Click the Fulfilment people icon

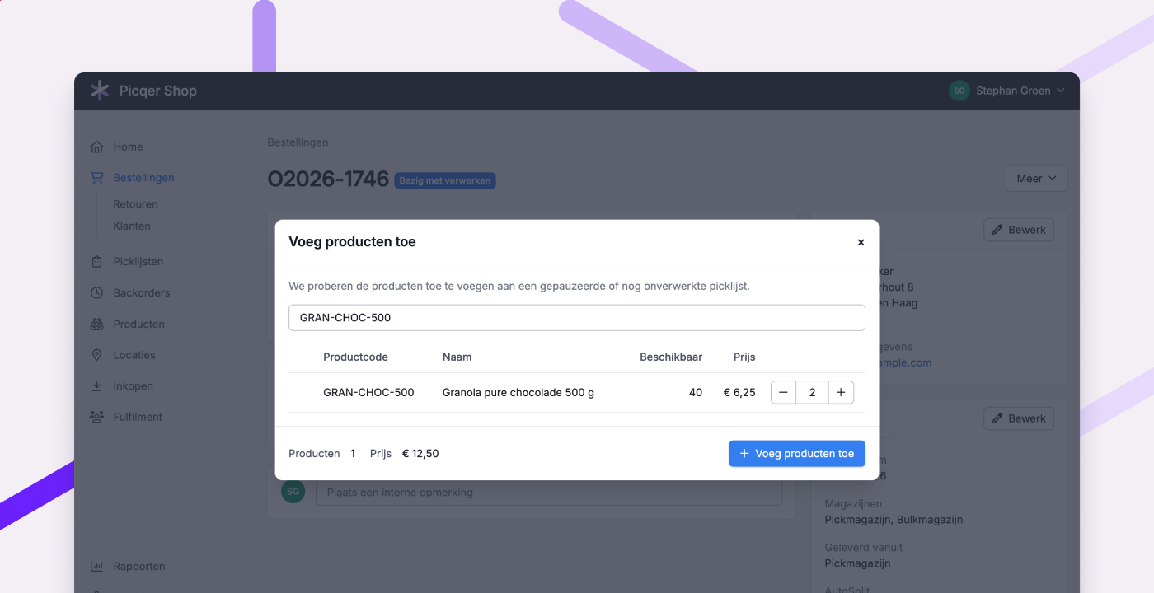click(97, 418)
